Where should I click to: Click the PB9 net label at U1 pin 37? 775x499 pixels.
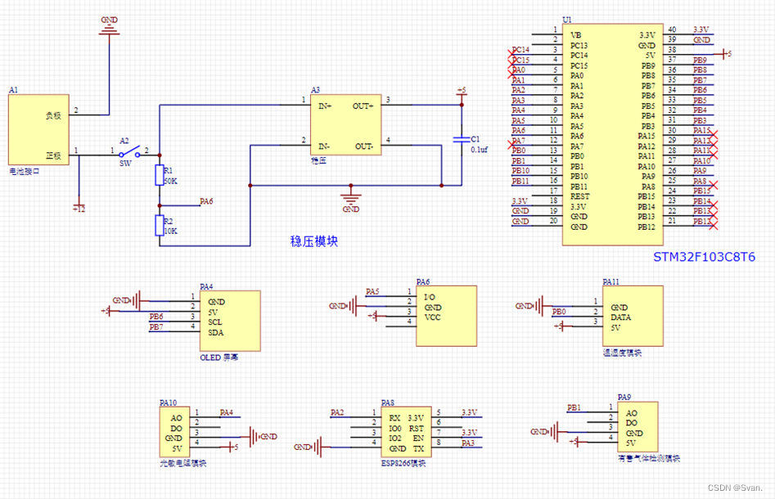pyautogui.click(x=700, y=61)
